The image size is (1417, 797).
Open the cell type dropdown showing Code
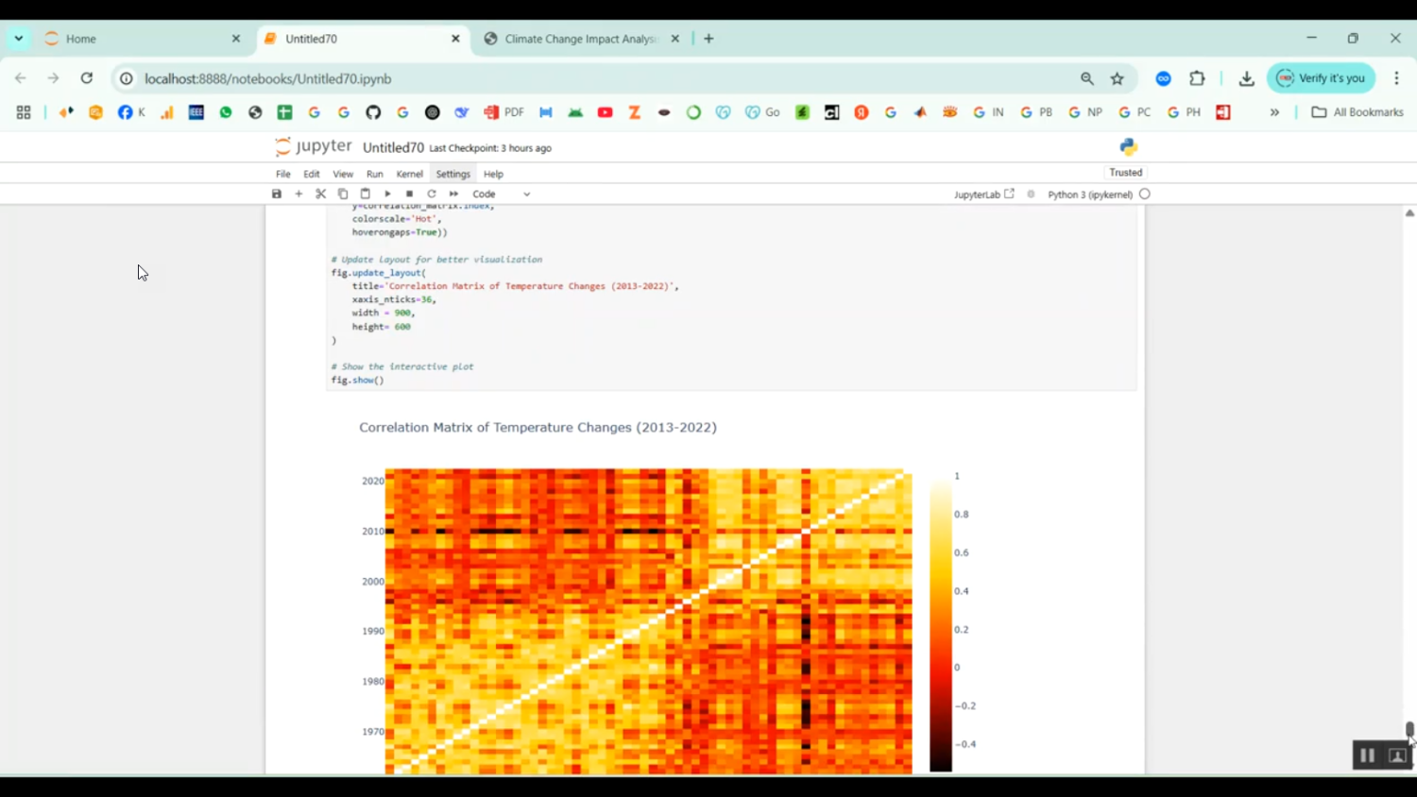tap(499, 194)
